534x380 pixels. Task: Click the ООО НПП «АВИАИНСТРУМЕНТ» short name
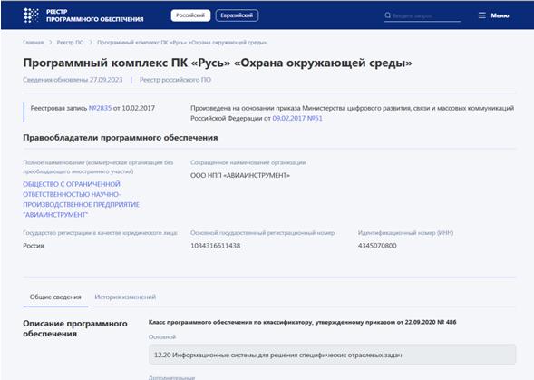[240, 176]
